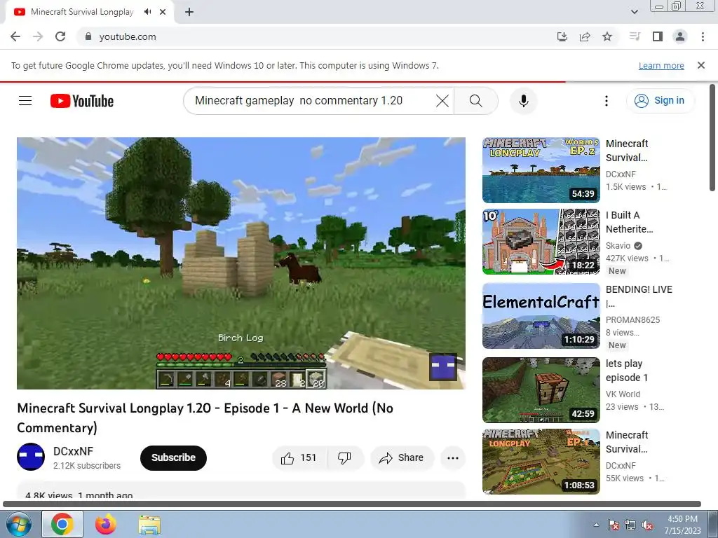The image size is (718, 538).
Task: Open the YouTube hamburger guide menu
Action: 25,101
